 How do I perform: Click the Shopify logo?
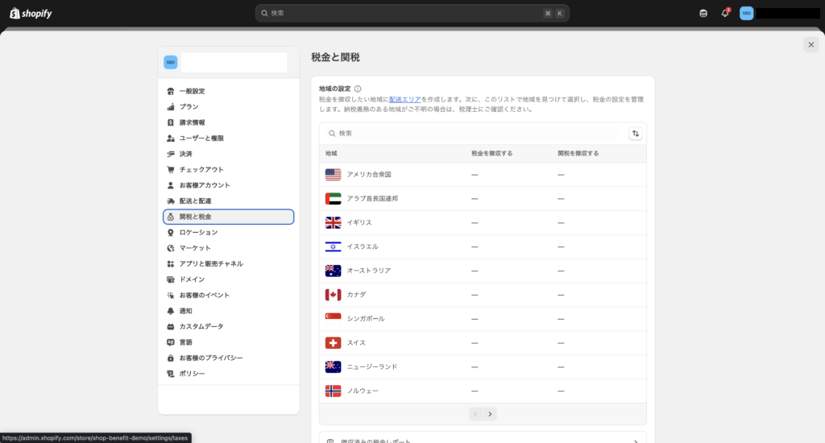click(x=31, y=13)
